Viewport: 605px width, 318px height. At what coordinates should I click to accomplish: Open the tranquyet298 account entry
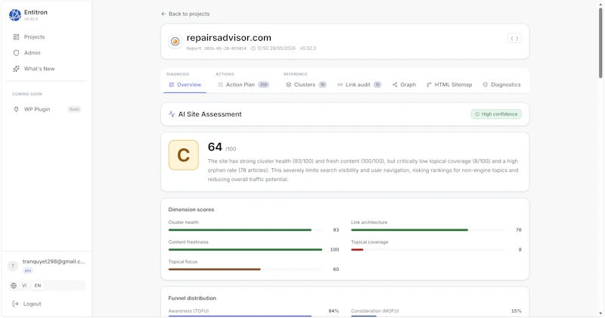pos(47,266)
